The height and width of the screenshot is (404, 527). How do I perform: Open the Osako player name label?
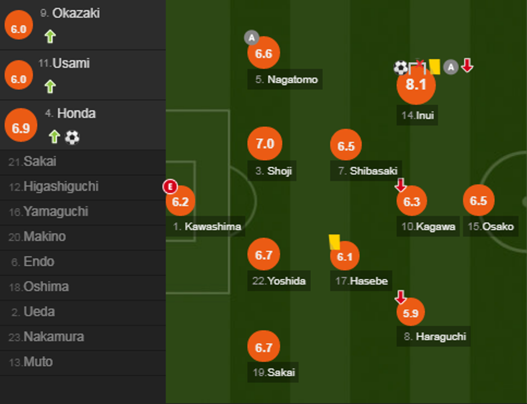pos(490,226)
